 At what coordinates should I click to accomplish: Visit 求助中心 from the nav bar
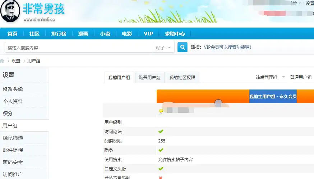click(x=175, y=34)
